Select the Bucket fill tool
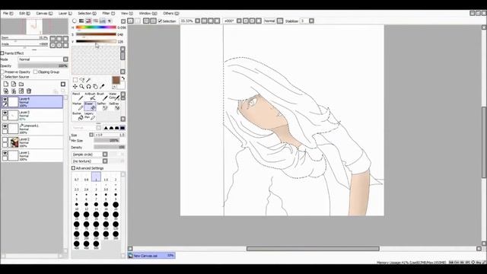The width and height of the screenshot is (487, 274). tap(78, 116)
